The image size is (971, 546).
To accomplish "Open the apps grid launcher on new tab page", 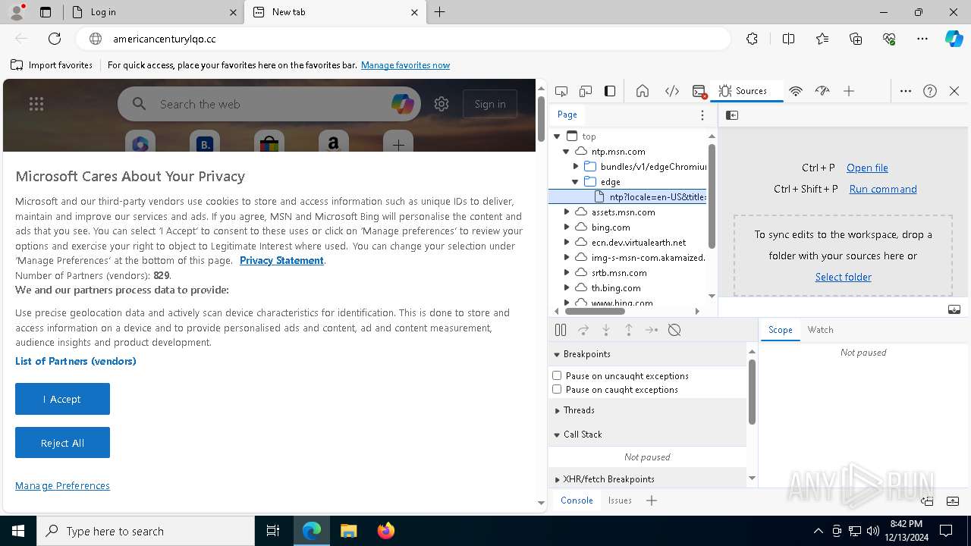I will point(36,104).
